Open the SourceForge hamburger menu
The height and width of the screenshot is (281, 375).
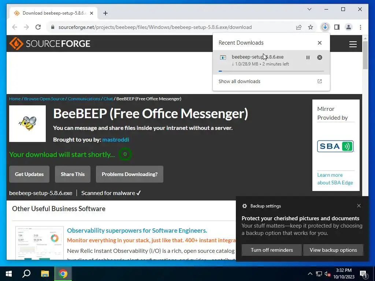(x=353, y=44)
